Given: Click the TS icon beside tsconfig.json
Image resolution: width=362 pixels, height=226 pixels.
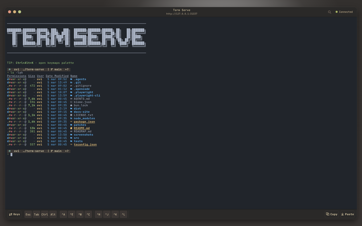Looking at the screenshot, I should click(x=71, y=144).
